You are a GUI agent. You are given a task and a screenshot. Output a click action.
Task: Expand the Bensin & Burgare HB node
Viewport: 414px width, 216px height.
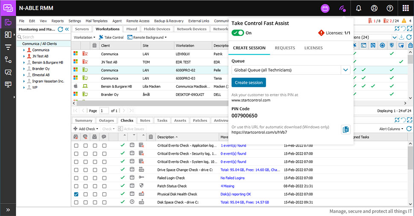[24, 63]
